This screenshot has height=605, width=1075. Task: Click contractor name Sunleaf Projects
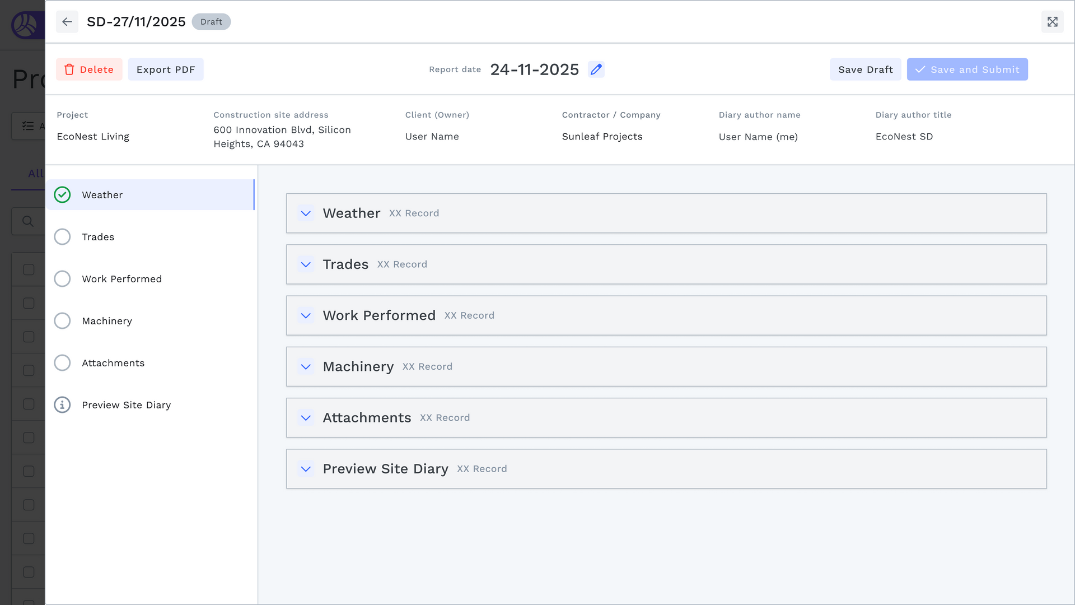pyautogui.click(x=602, y=137)
